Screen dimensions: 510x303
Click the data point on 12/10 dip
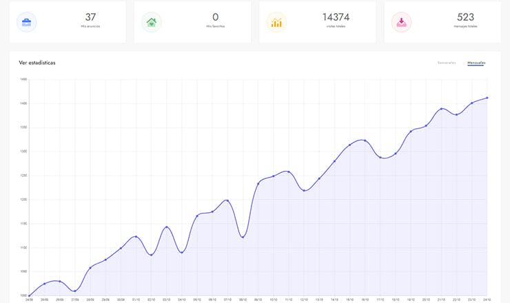[304, 191]
